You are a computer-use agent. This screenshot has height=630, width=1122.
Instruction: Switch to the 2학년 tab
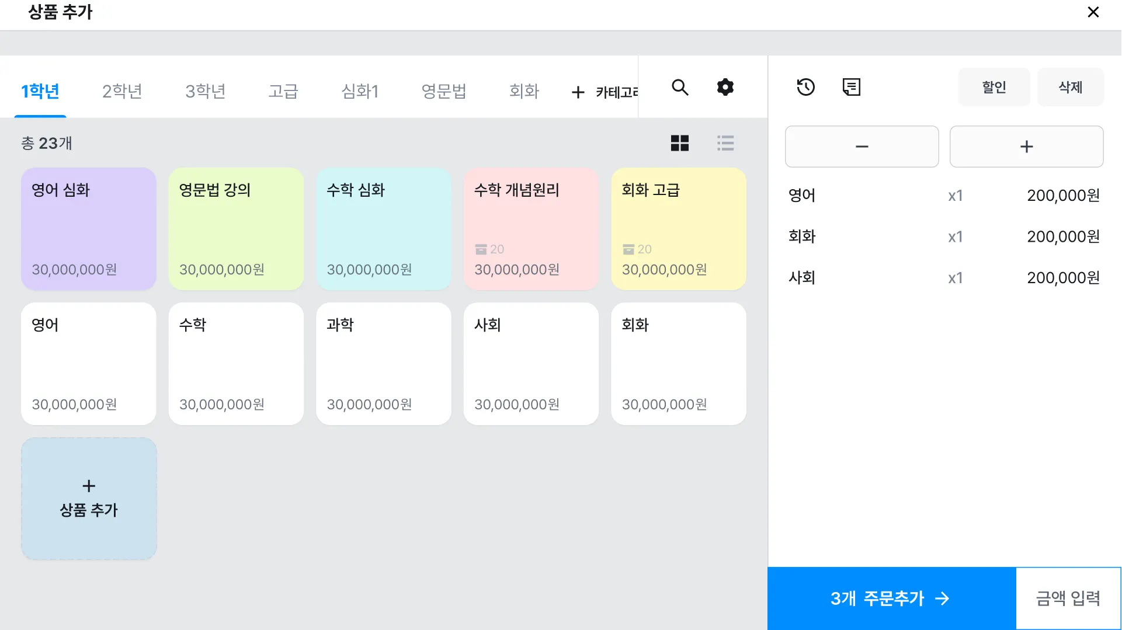coord(122,91)
